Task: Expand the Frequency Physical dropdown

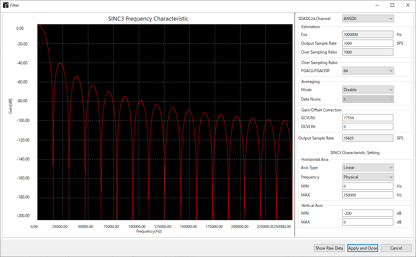Action: tap(368, 177)
